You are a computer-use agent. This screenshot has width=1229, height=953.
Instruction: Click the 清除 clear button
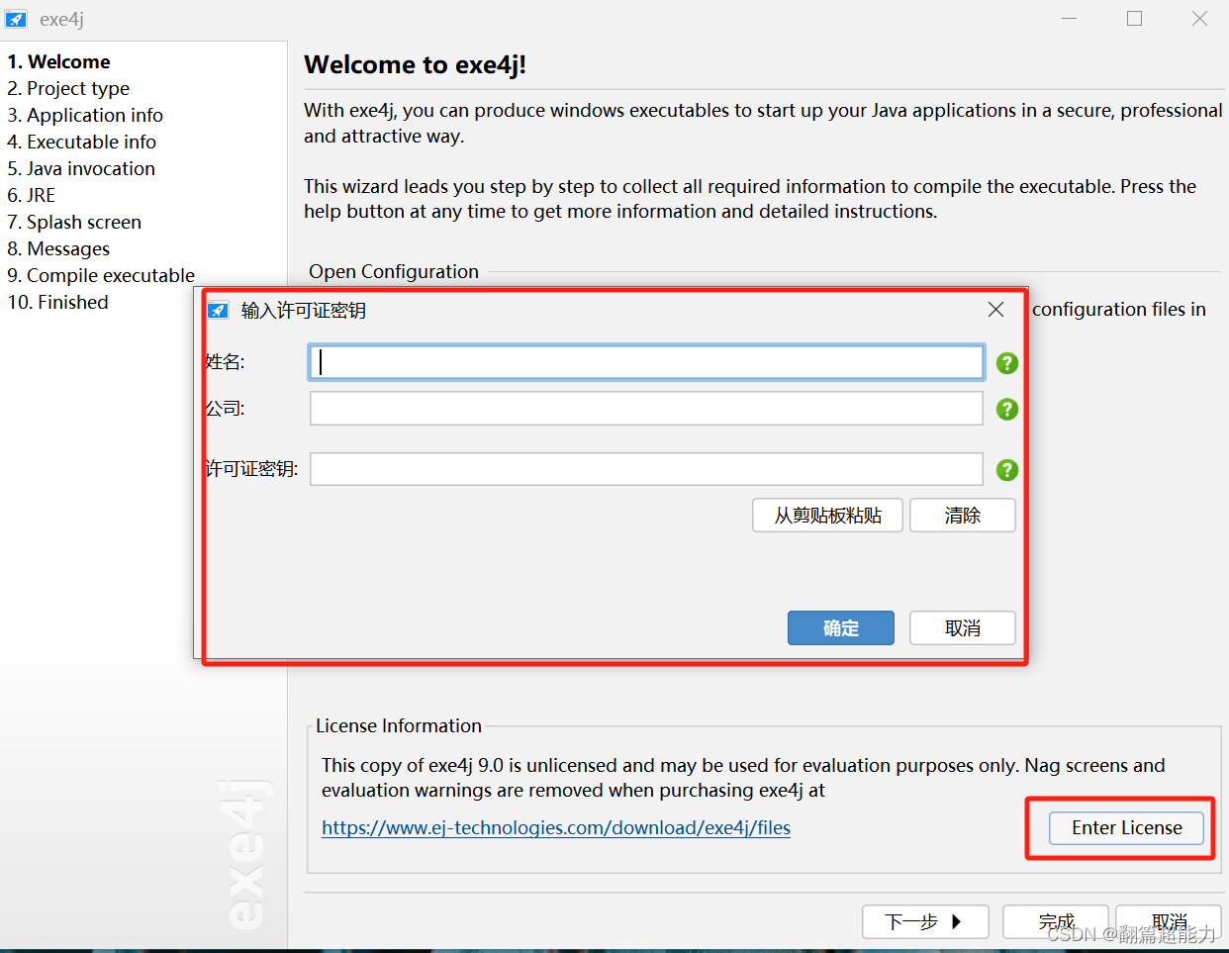pos(963,516)
